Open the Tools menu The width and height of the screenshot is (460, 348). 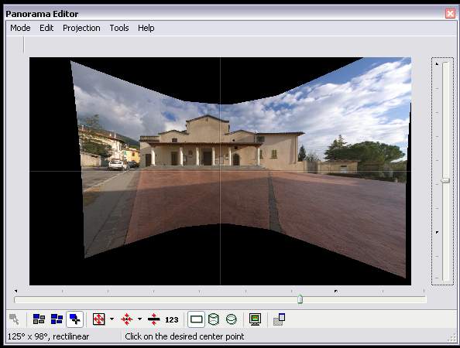click(x=119, y=28)
